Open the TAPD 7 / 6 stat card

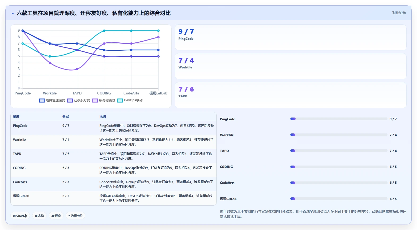pos(291,95)
